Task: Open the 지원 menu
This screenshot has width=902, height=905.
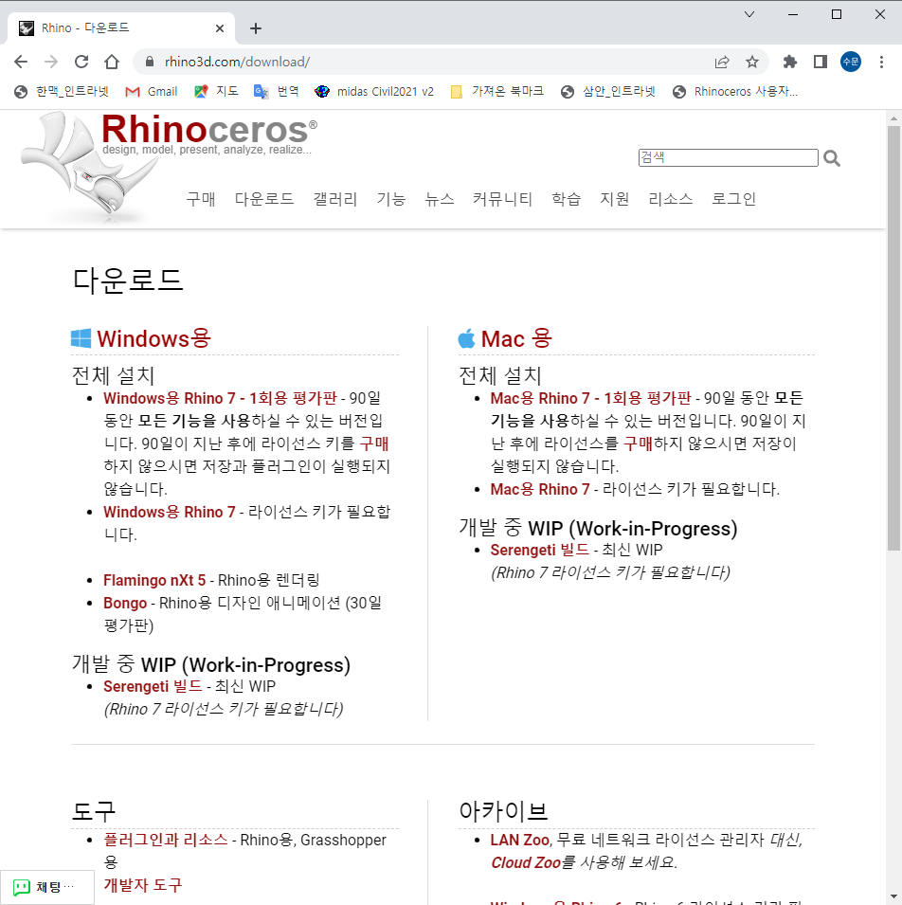Action: (615, 199)
